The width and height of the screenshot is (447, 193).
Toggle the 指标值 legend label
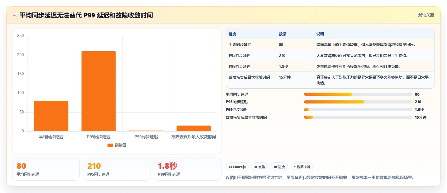click(121, 145)
